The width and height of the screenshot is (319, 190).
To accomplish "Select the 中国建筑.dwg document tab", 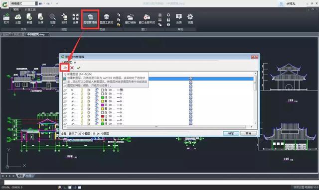I will (36, 34).
